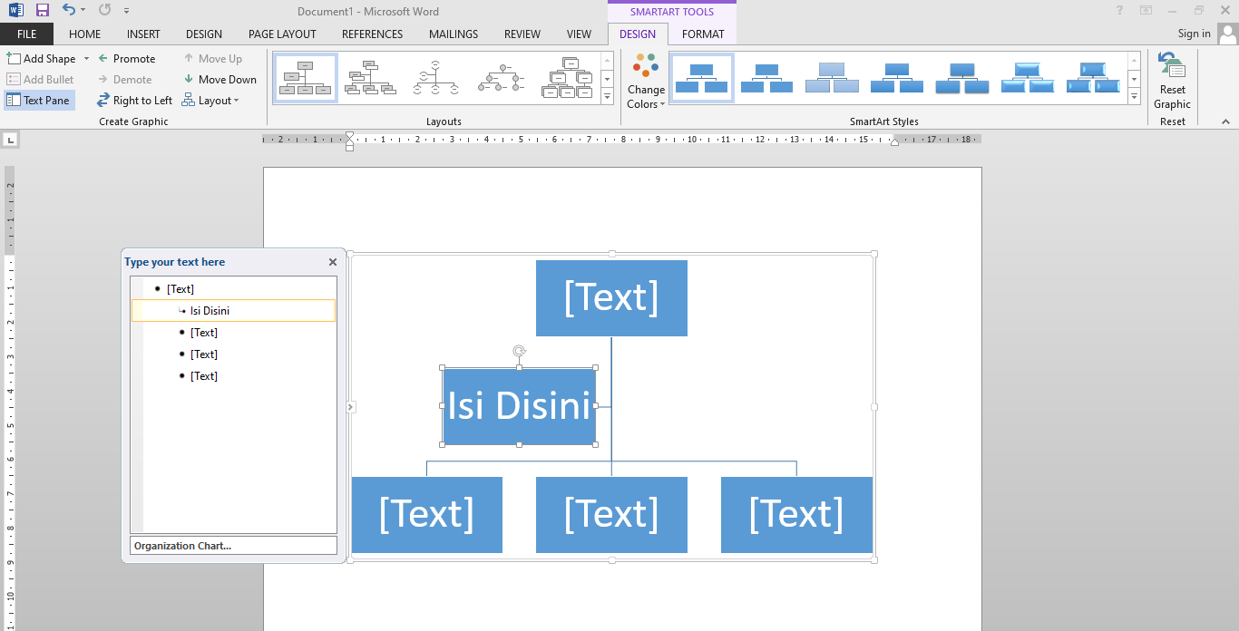Apply the fifth SmartArt style thumbnail
Screen dimensions: 1239x631
coord(962,78)
